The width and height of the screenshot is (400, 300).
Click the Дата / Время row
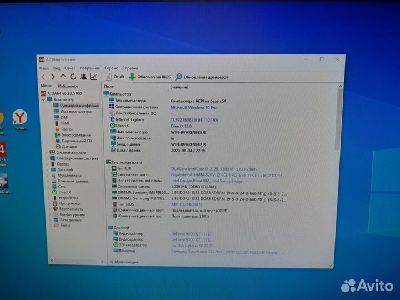[x=158, y=151]
